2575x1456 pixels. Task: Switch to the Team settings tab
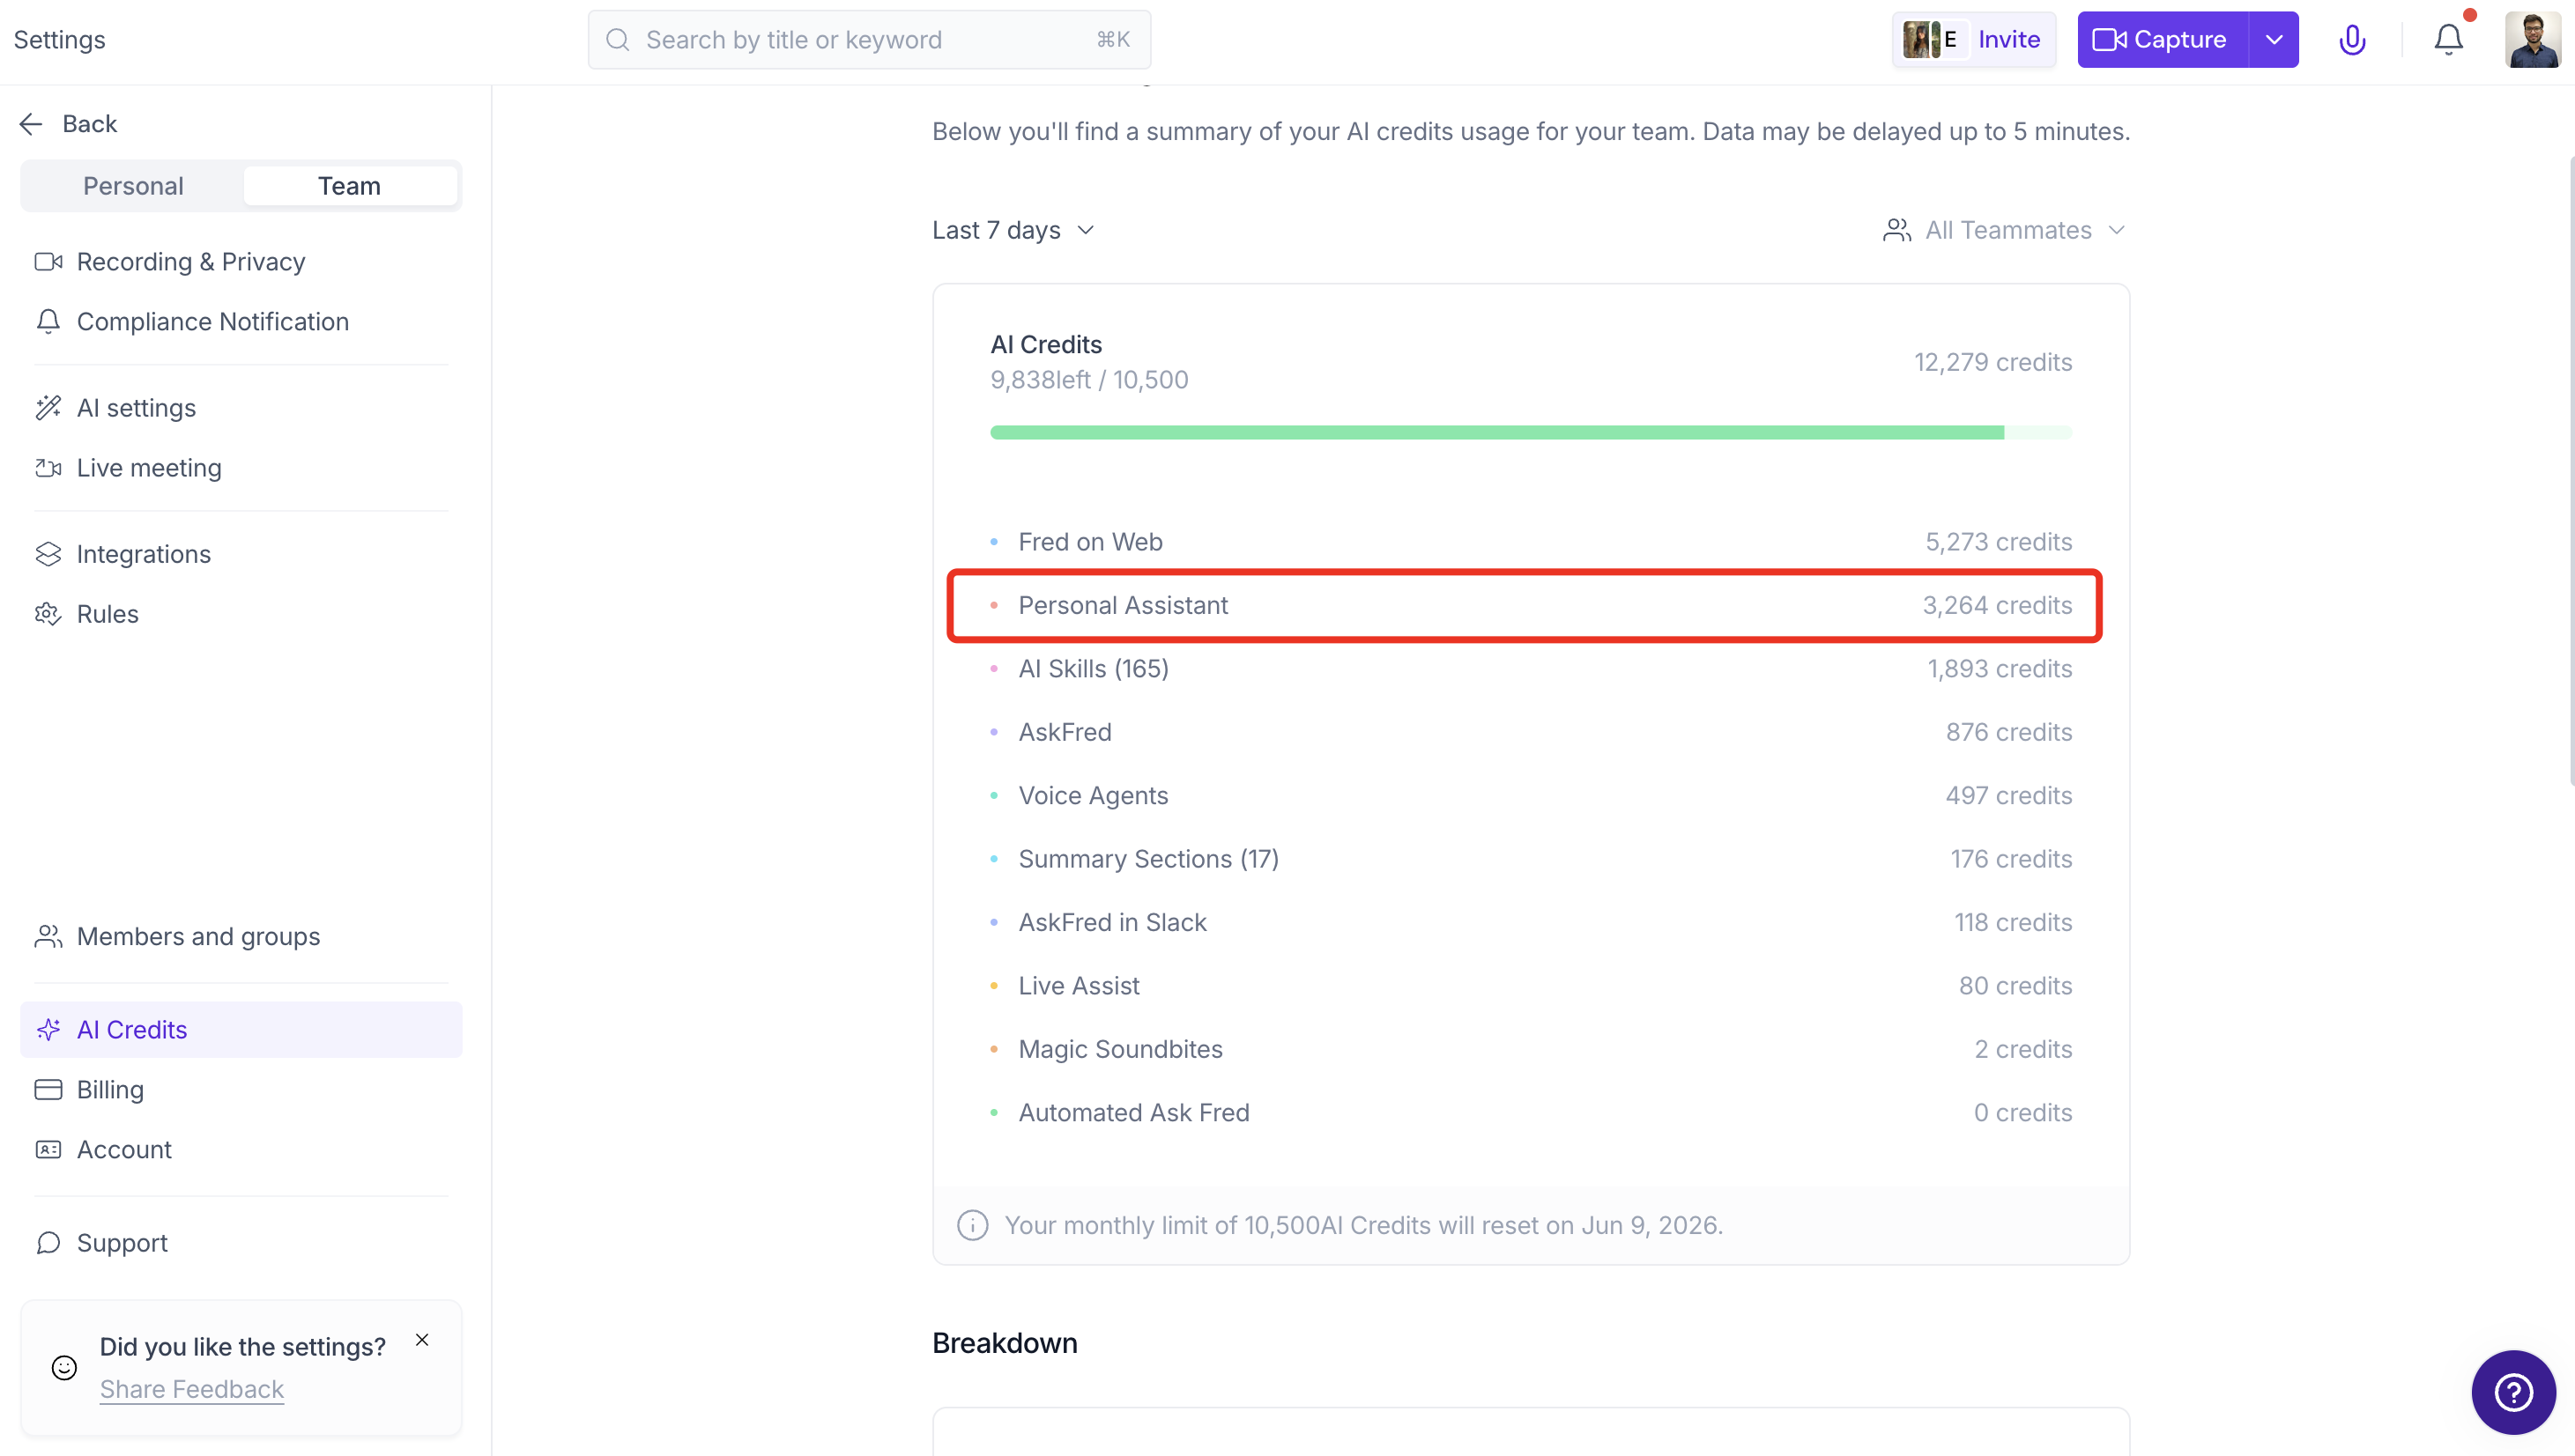[x=349, y=186]
